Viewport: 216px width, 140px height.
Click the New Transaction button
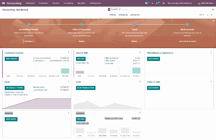click(86, 88)
